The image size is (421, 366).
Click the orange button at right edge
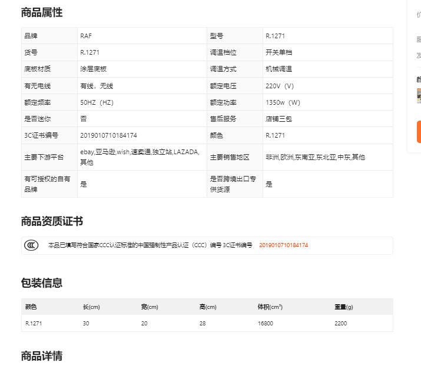coord(419,132)
